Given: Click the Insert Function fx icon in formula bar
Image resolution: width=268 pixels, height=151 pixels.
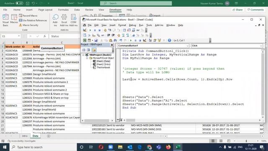Looking at the screenshot, I should [45, 36].
